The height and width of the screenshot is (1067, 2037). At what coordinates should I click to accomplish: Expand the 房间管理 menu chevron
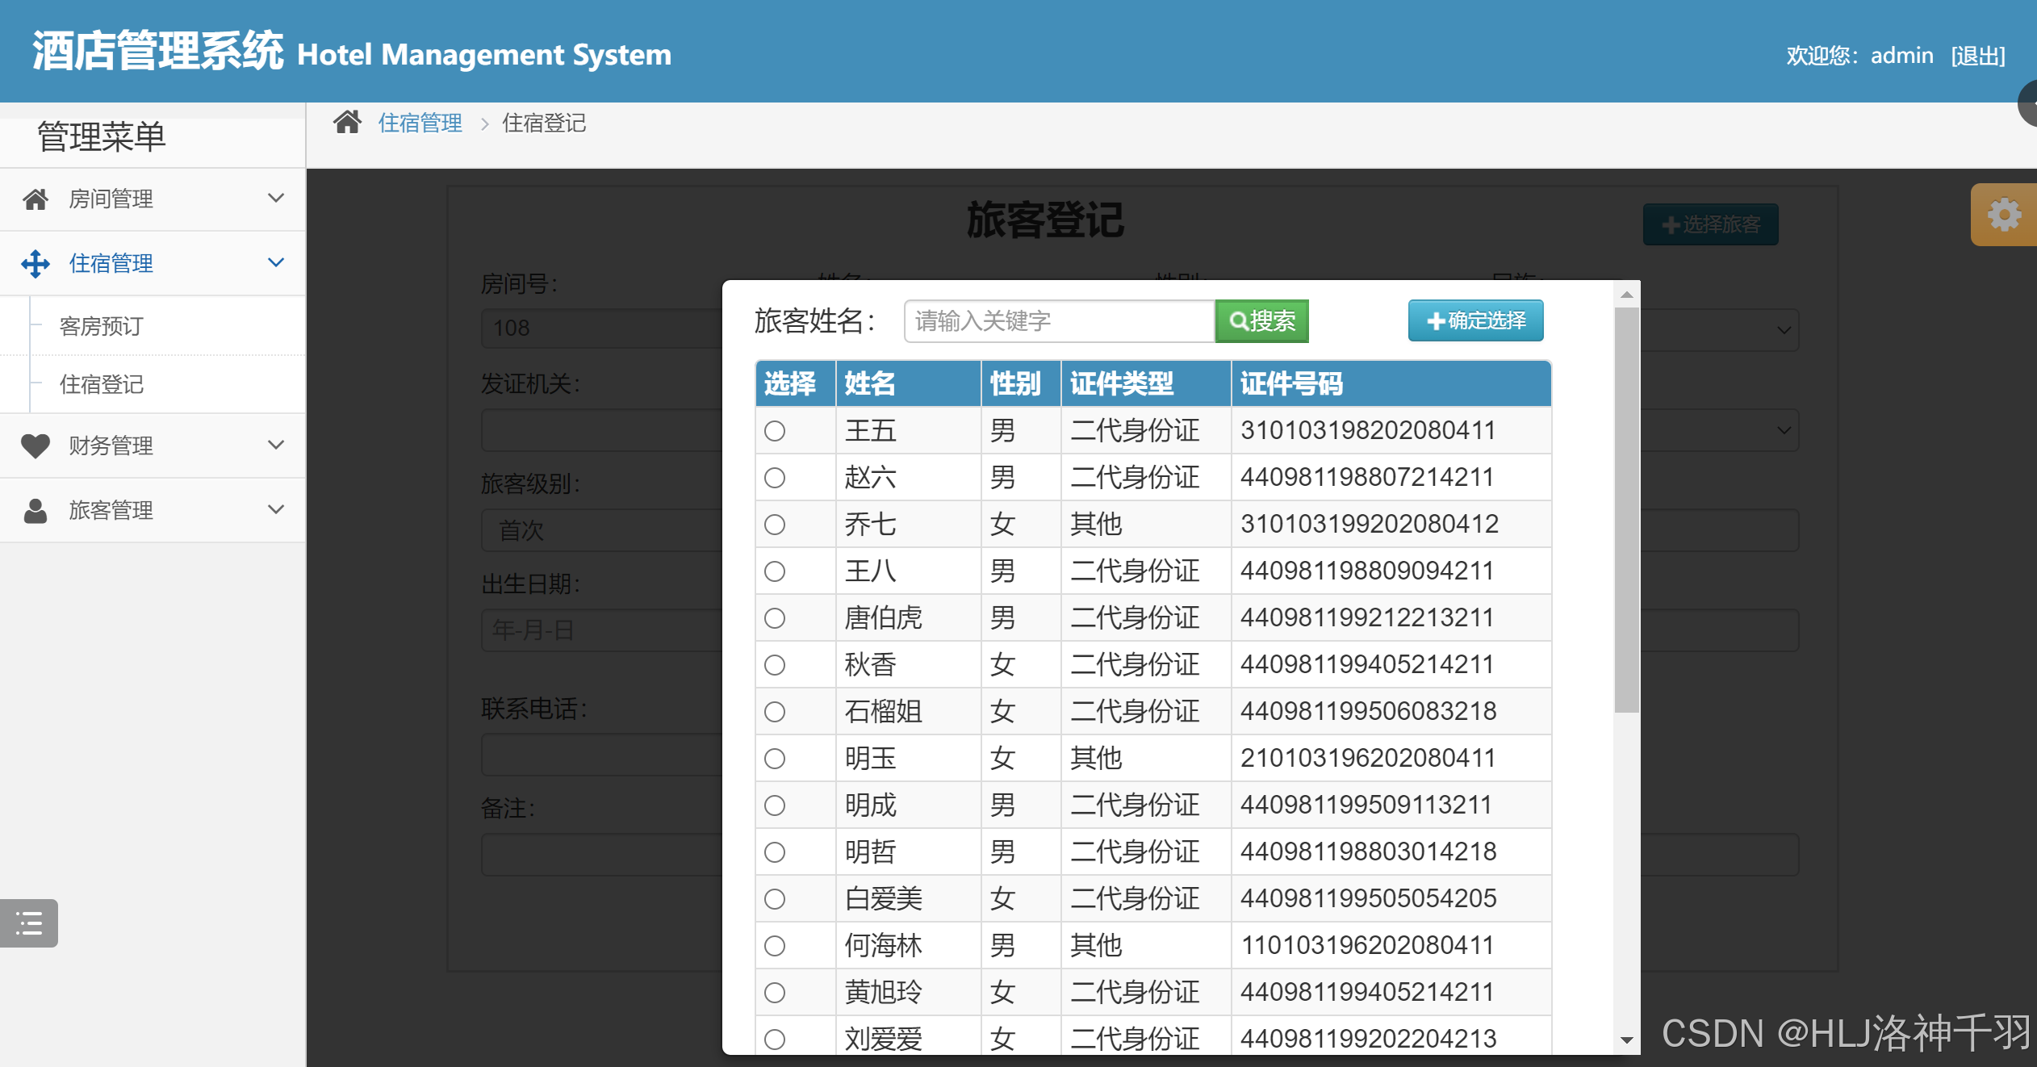tap(276, 199)
